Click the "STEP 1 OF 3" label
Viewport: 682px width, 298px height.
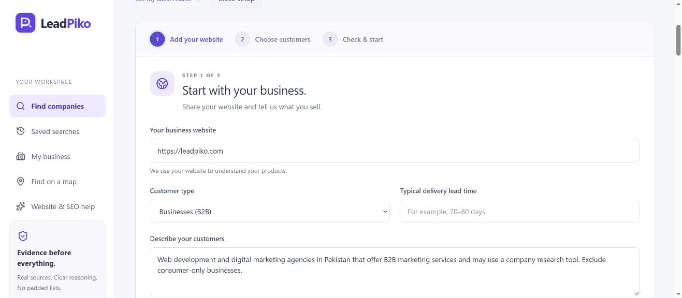pos(201,76)
